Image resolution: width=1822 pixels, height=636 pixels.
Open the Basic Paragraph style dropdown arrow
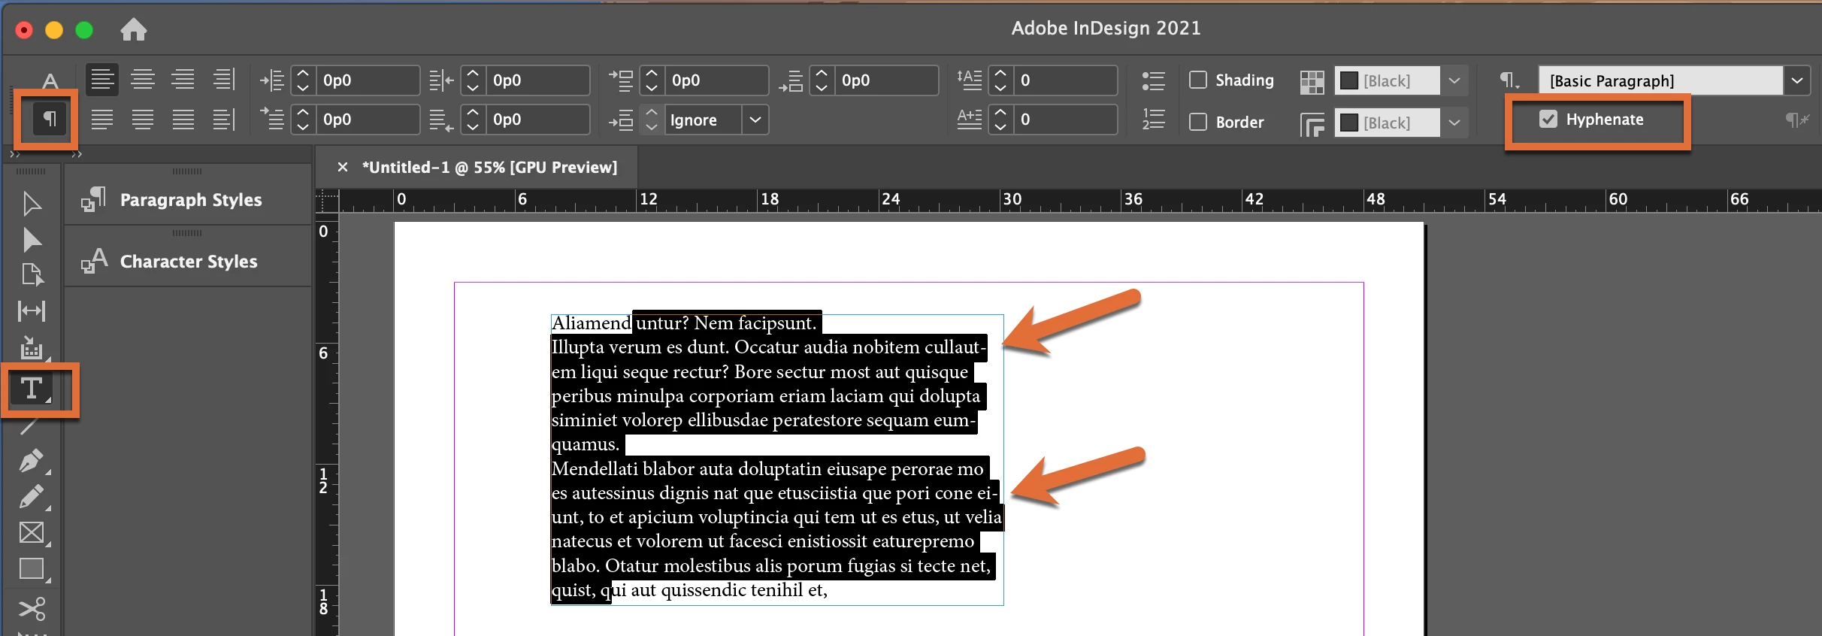pyautogui.click(x=1797, y=80)
